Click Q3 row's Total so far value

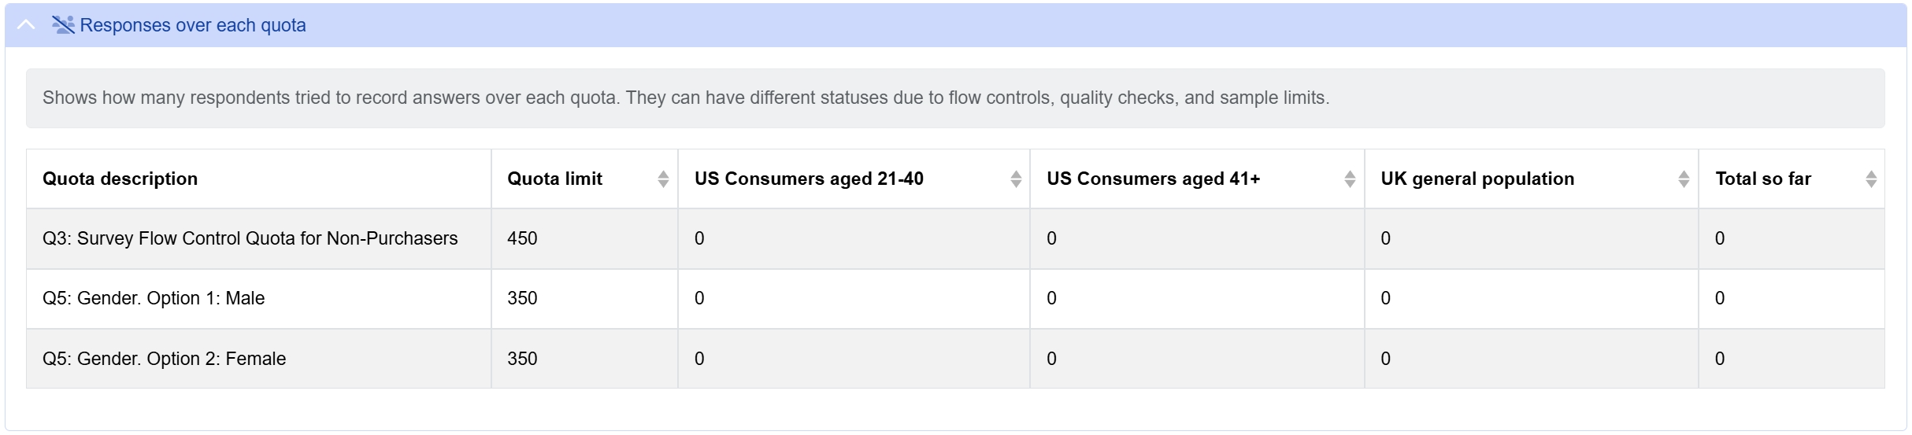tap(1720, 238)
